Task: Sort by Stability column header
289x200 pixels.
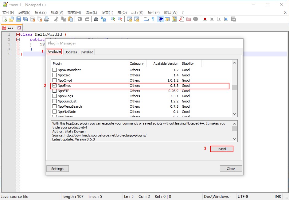Action: pyautogui.click(x=191, y=63)
